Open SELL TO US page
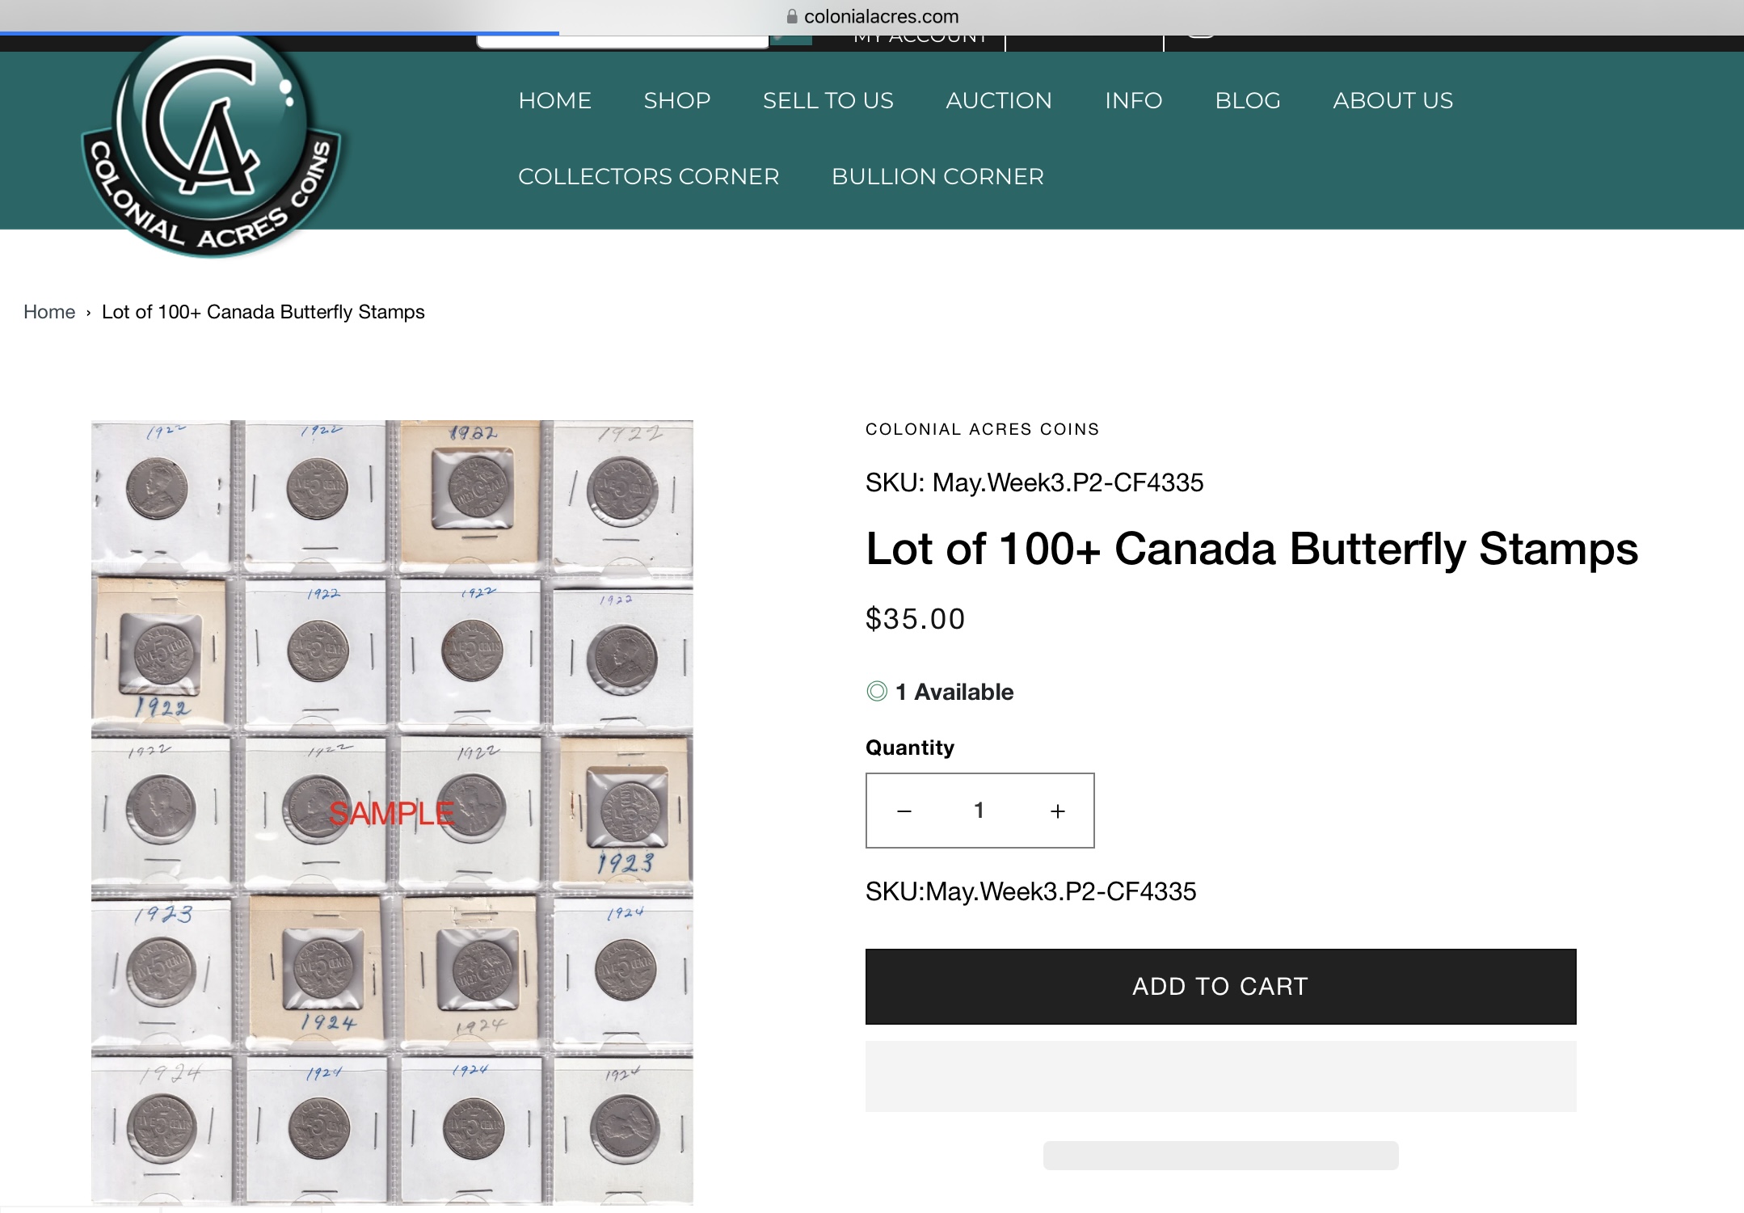The width and height of the screenshot is (1744, 1213). [x=828, y=100]
